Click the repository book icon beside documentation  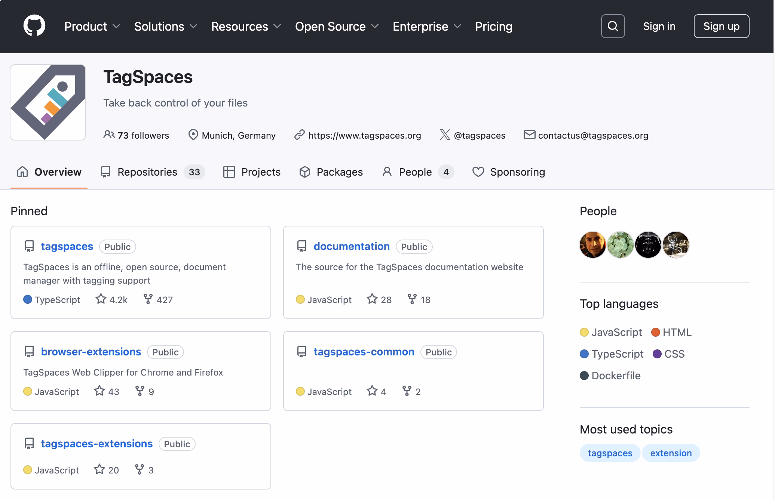(x=301, y=246)
